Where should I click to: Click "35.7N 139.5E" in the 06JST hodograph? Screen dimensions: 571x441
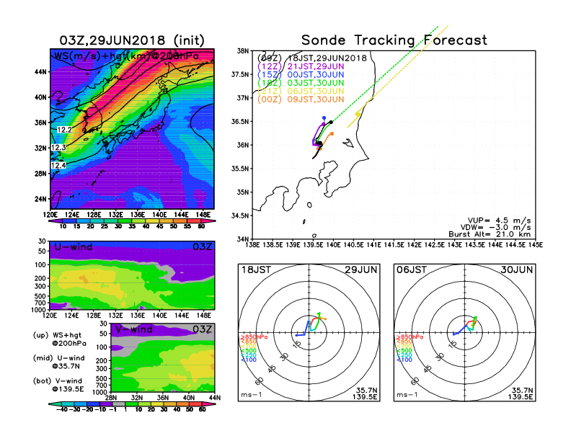[521, 393]
